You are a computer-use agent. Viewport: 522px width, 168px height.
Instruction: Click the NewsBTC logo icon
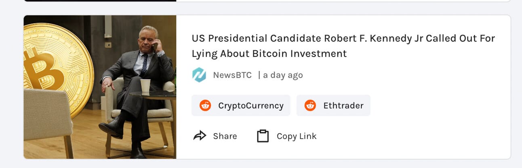[x=199, y=75]
